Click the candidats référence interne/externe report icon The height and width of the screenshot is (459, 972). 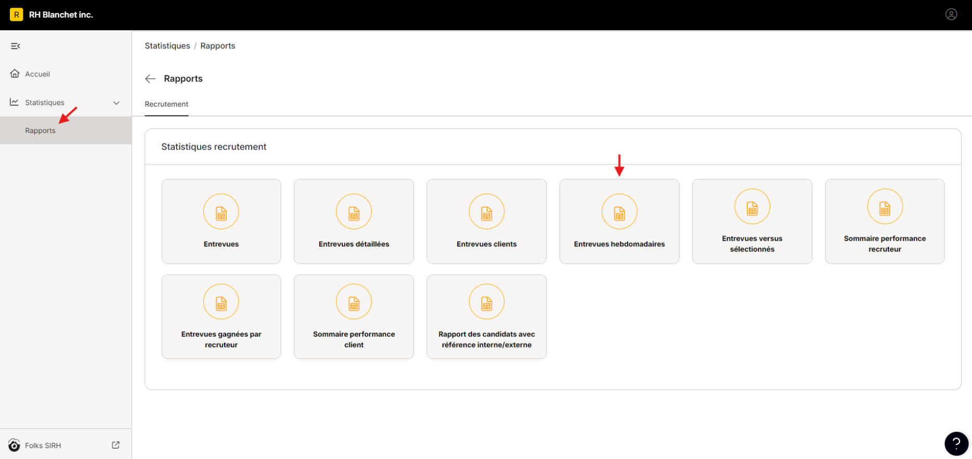(486, 302)
